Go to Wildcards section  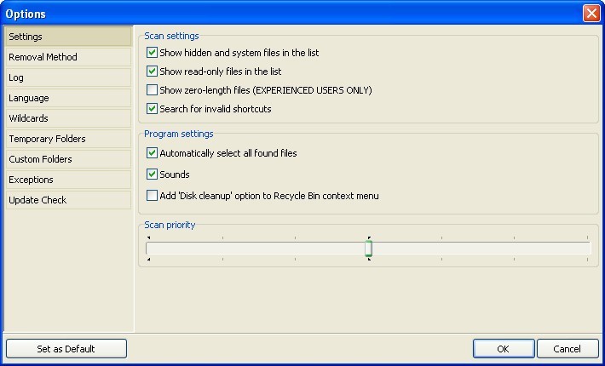(x=69, y=118)
